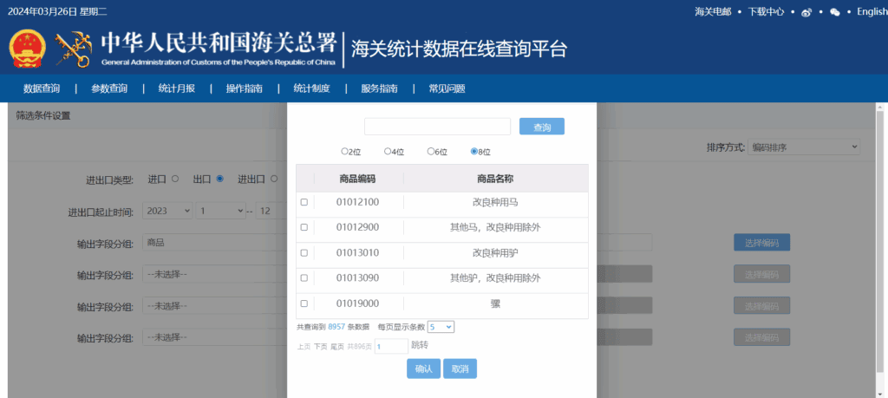Open the 每页显示条数 dropdown

click(x=441, y=327)
